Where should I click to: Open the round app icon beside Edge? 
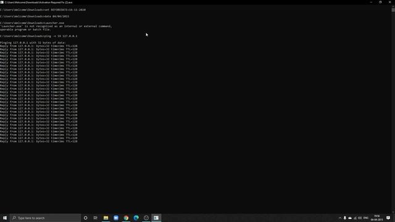[146, 218]
